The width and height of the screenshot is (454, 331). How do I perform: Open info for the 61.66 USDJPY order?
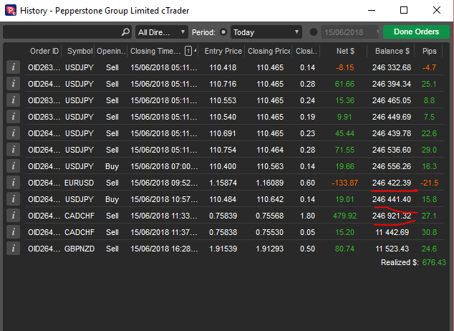tap(14, 84)
